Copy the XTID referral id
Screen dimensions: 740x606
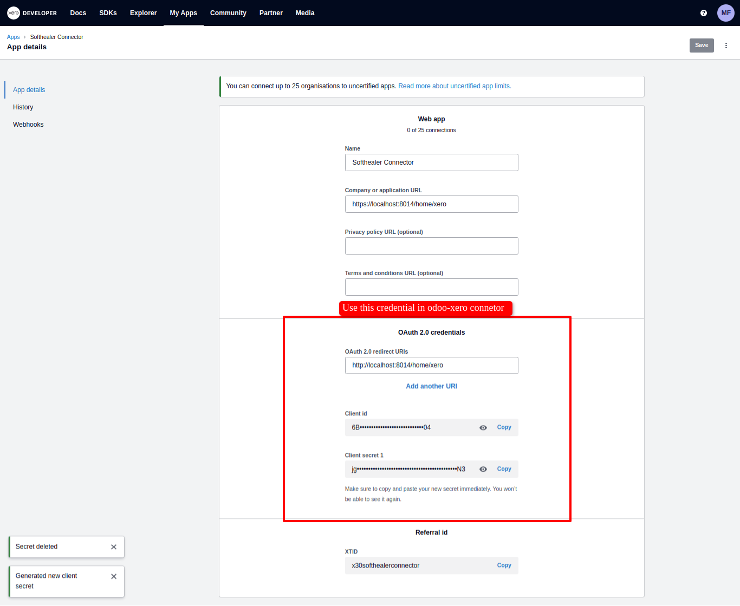pos(504,565)
